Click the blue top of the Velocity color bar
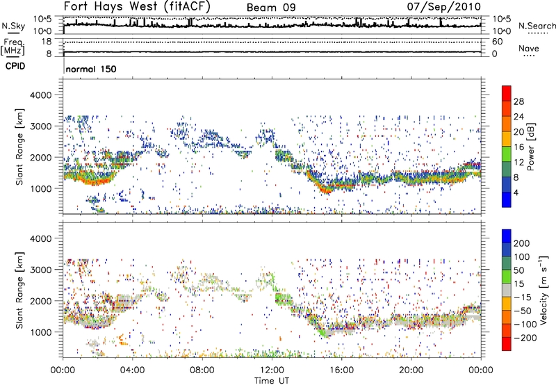The height and width of the screenshot is (385, 556). click(507, 236)
